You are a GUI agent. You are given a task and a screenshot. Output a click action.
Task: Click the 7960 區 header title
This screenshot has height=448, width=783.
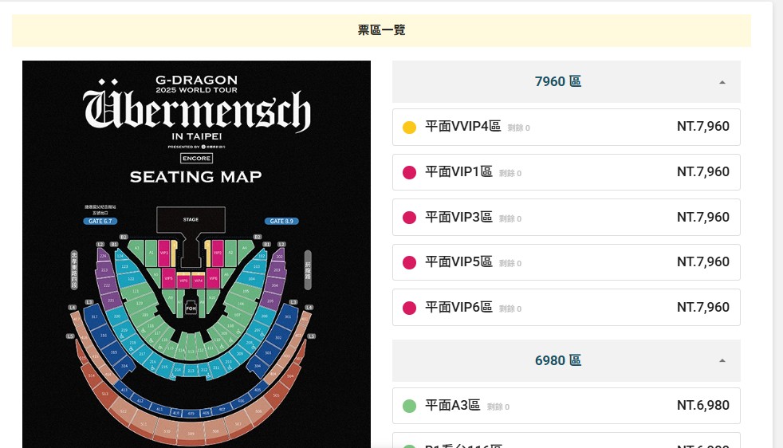558,81
